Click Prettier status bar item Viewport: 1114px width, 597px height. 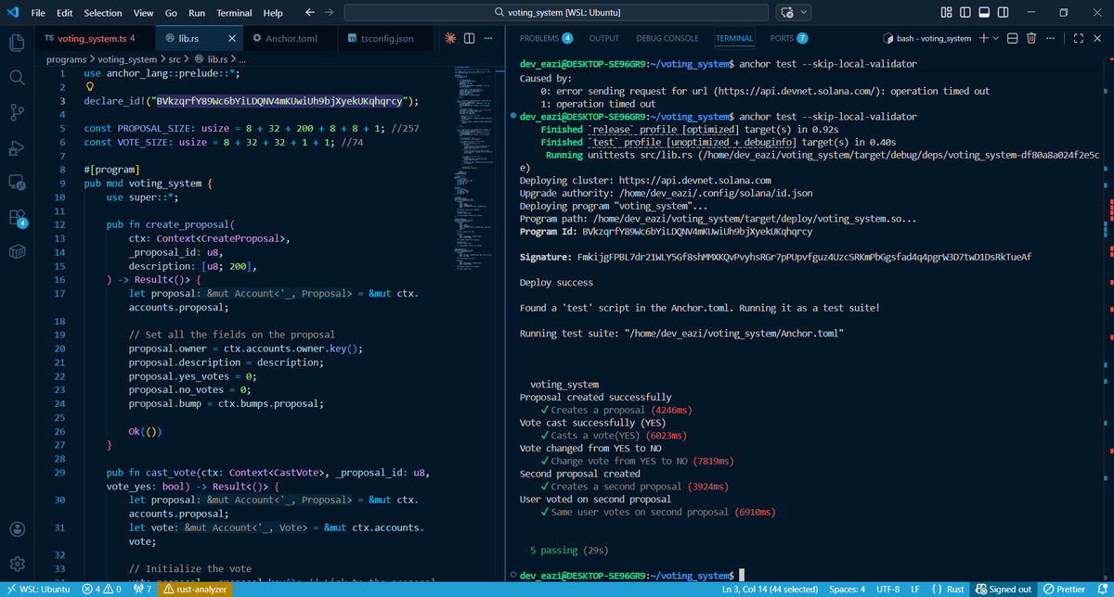click(1064, 590)
